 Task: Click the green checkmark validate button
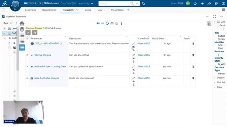(x=28, y=33)
